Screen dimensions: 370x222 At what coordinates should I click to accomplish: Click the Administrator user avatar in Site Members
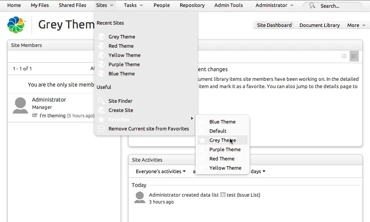click(20, 105)
